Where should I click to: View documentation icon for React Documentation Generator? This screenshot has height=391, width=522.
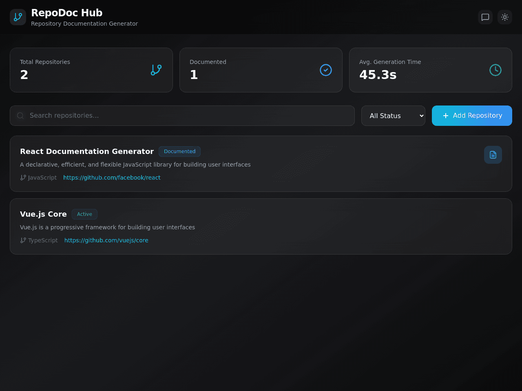click(493, 155)
